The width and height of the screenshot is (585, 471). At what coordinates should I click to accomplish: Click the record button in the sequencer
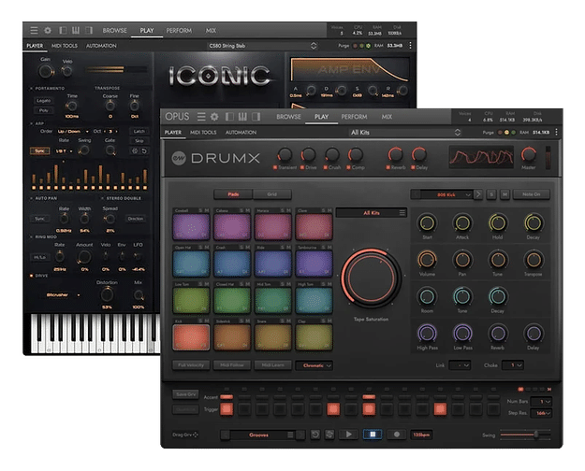397,435
